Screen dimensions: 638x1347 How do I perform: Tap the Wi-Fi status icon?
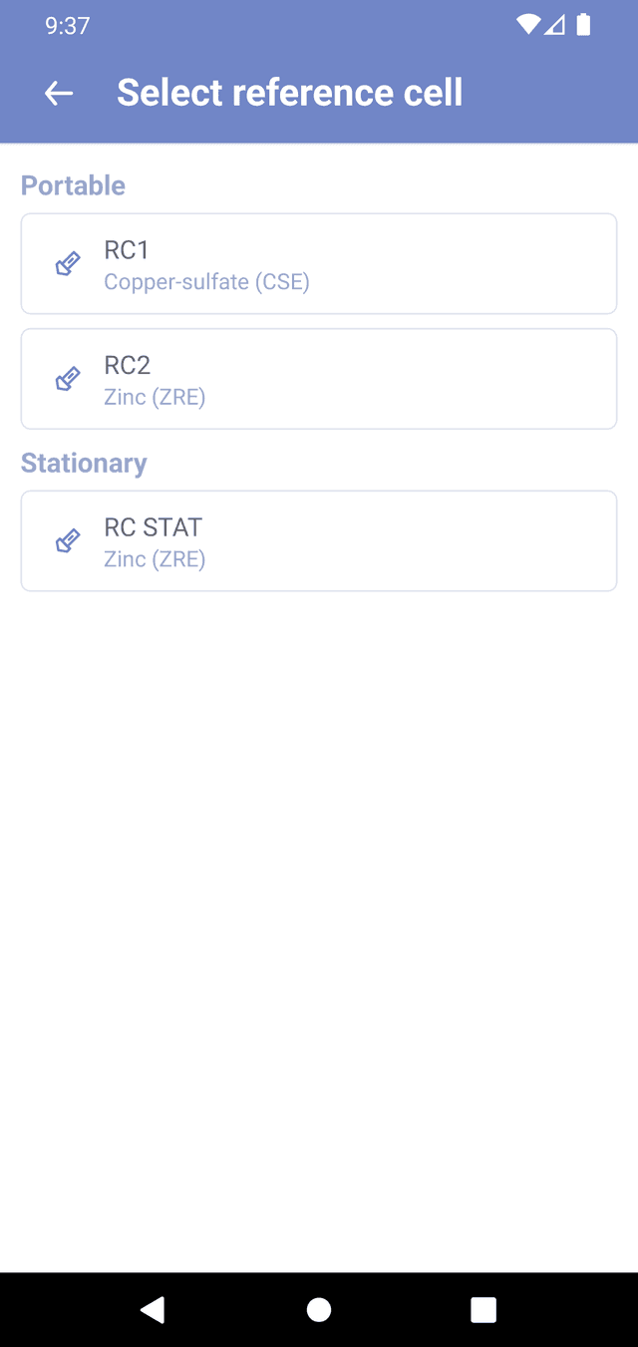(x=527, y=26)
